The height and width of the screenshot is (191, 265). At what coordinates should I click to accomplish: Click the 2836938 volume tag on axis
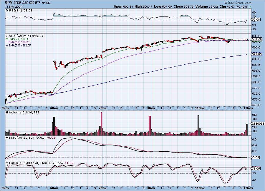click(258, 124)
